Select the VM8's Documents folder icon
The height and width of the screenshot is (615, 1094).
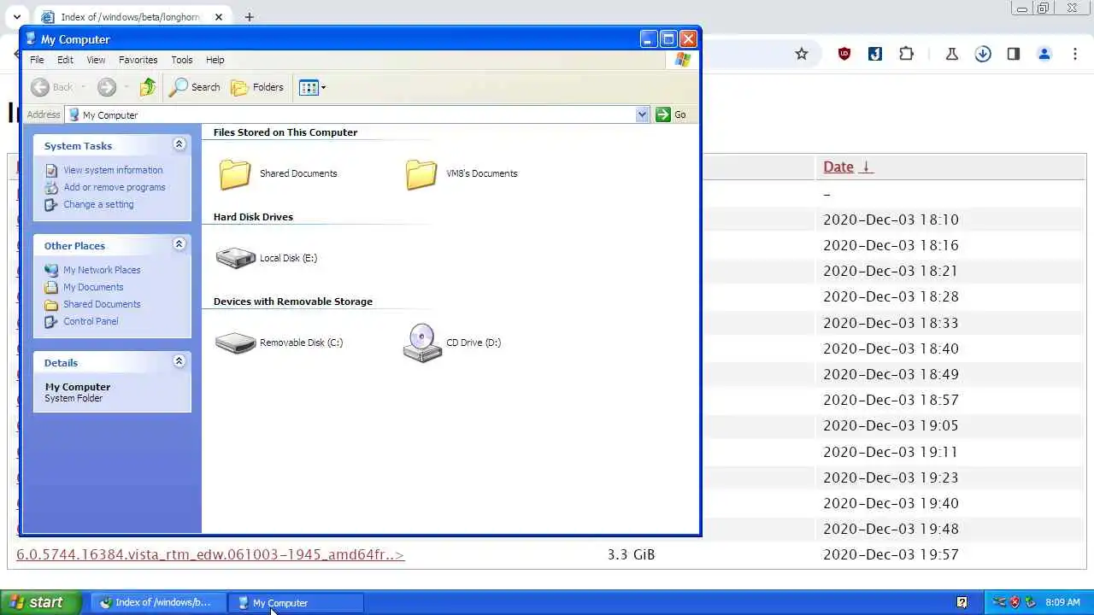421,174
